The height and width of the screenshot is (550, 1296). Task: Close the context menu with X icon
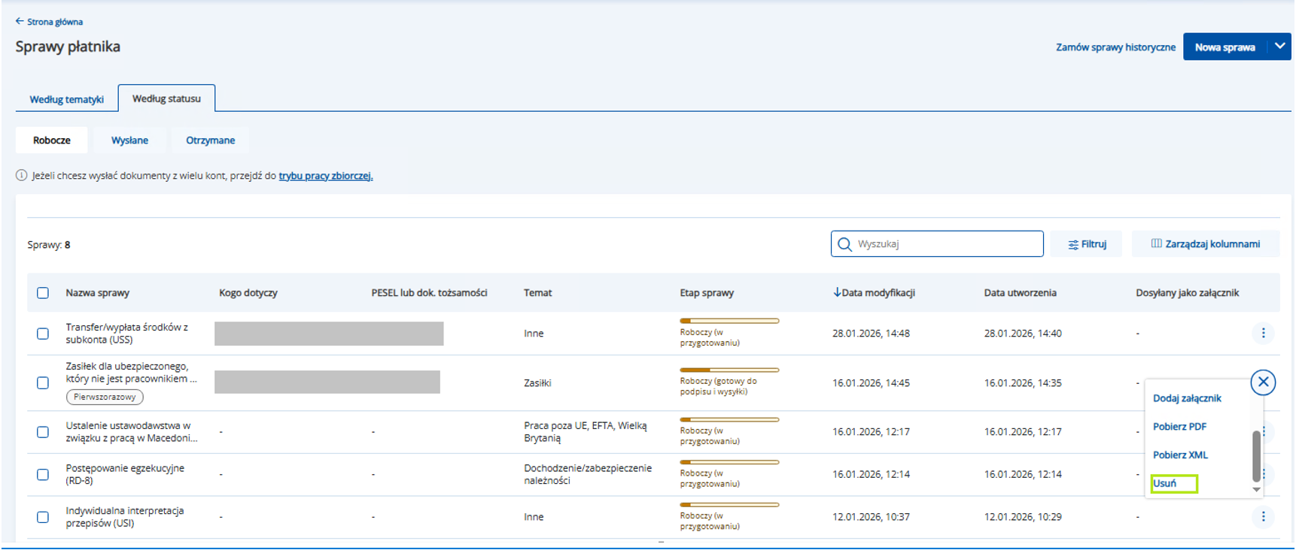coord(1263,382)
